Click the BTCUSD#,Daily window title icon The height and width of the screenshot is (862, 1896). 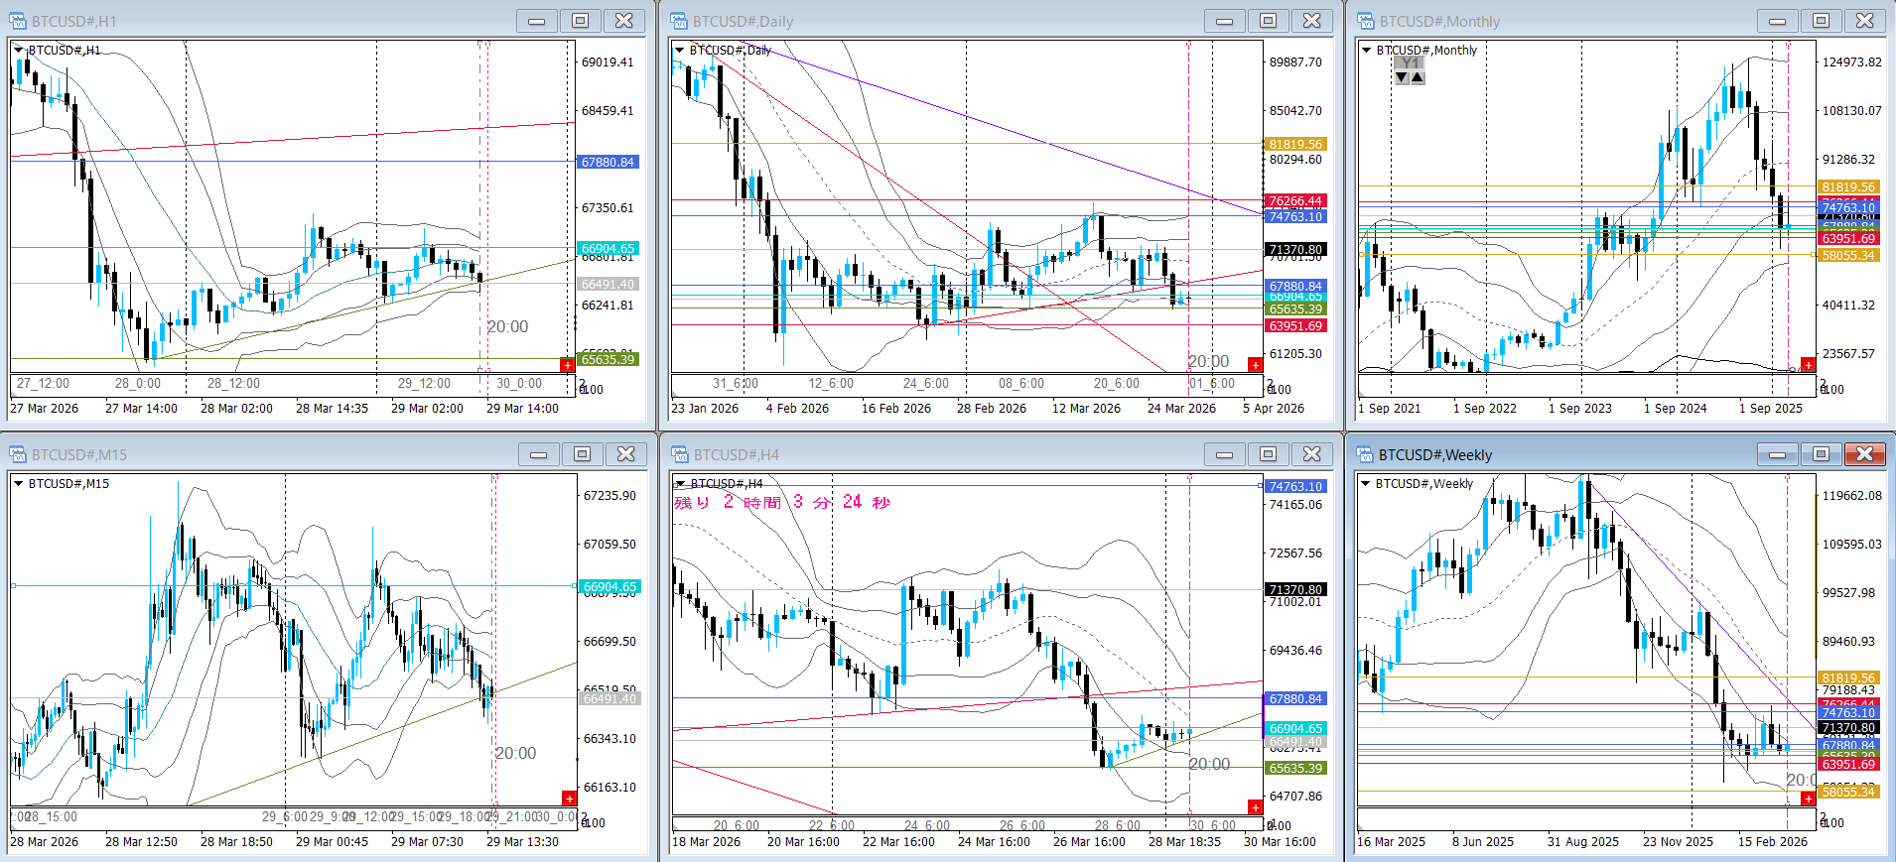pos(679,21)
